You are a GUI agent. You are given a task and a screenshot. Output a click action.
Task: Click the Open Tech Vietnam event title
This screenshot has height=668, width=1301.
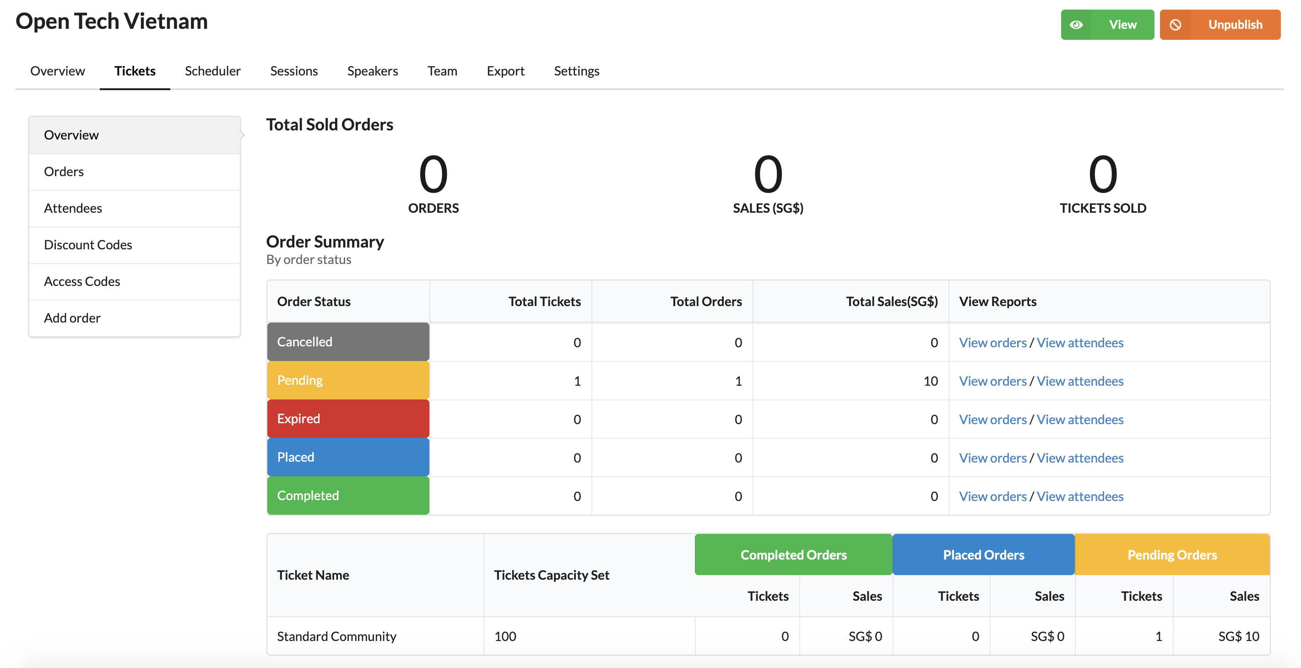tap(112, 21)
